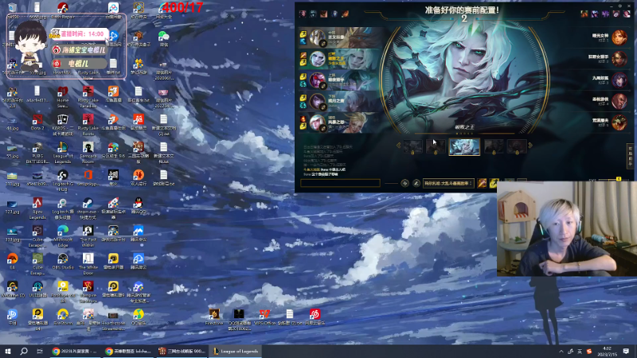637x358 pixels.
Task: Open the Steam shortcut on the desktop
Action: pos(88,208)
